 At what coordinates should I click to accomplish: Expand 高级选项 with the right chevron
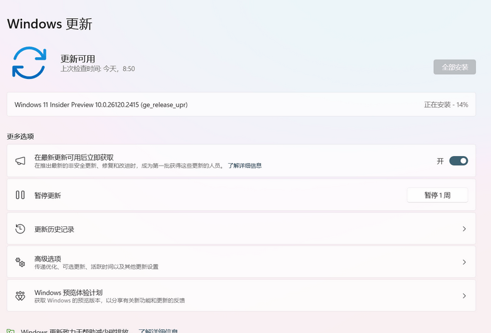(464, 262)
